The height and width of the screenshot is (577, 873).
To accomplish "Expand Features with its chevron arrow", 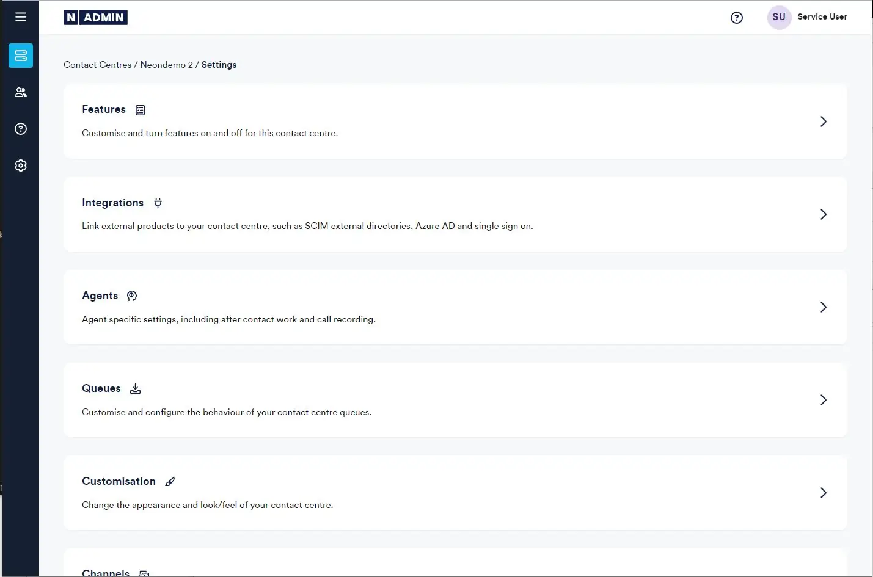I will pos(823,122).
